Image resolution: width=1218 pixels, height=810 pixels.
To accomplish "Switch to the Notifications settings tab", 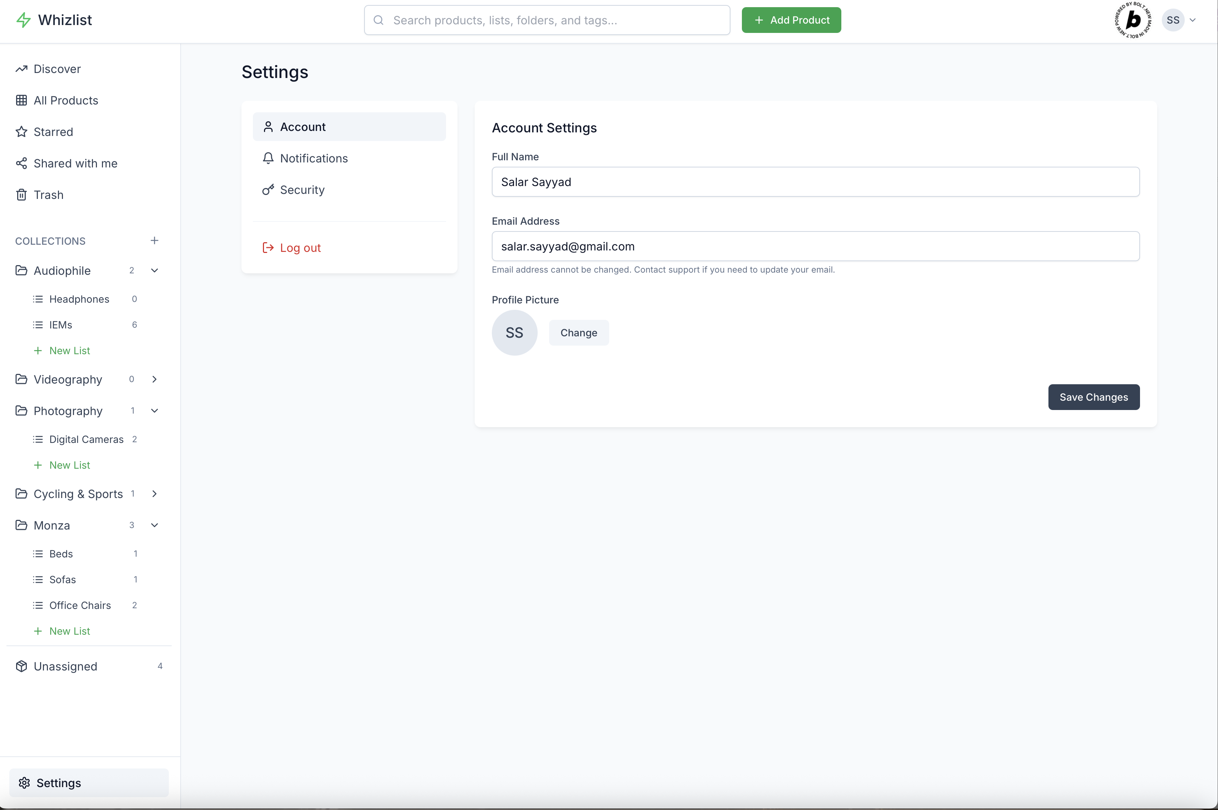I will [x=314, y=158].
